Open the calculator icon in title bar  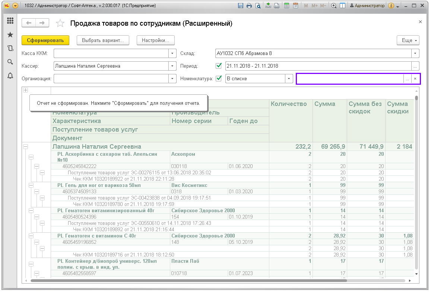(x=286, y=6)
